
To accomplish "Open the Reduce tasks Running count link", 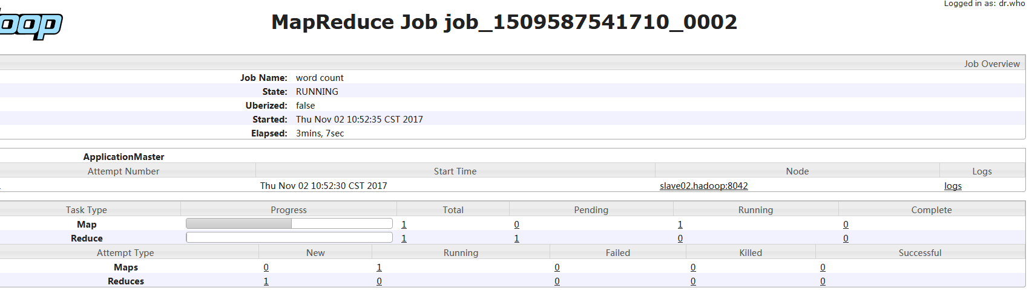I will tap(680, 238).
